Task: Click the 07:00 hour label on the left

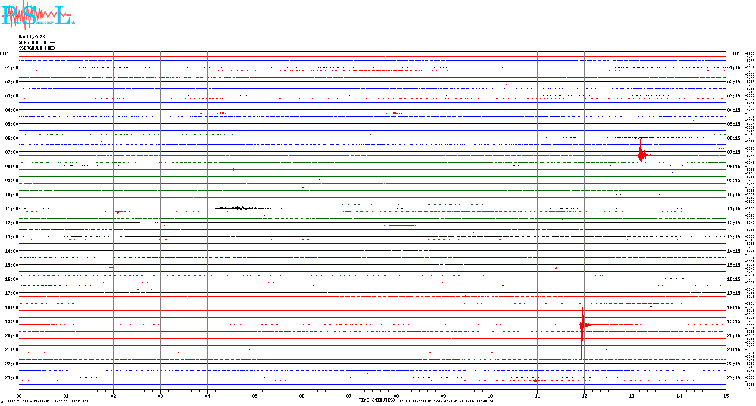Action: [x=11, y=152]
